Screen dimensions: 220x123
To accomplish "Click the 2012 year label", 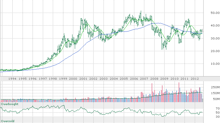I will pos(195,79).
